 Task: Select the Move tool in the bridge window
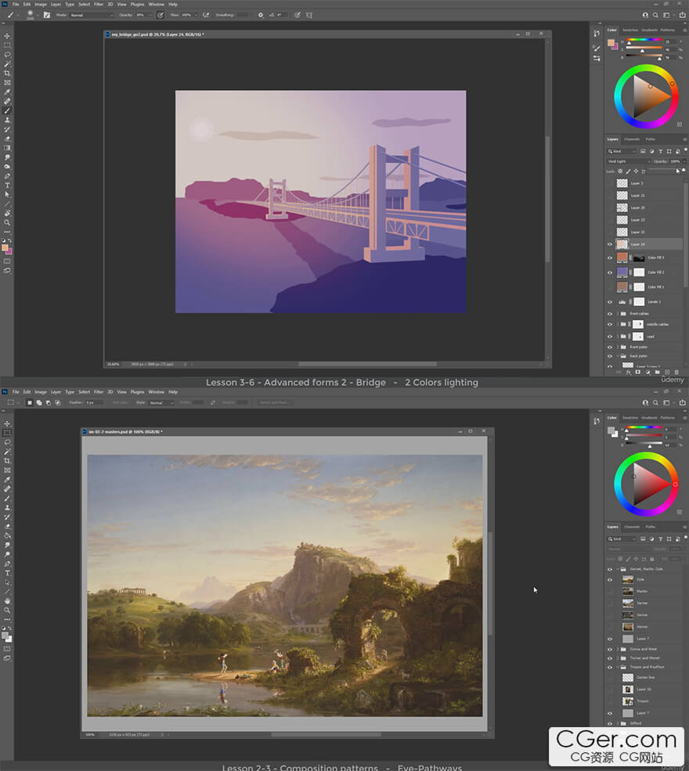[x=7, y=36]
